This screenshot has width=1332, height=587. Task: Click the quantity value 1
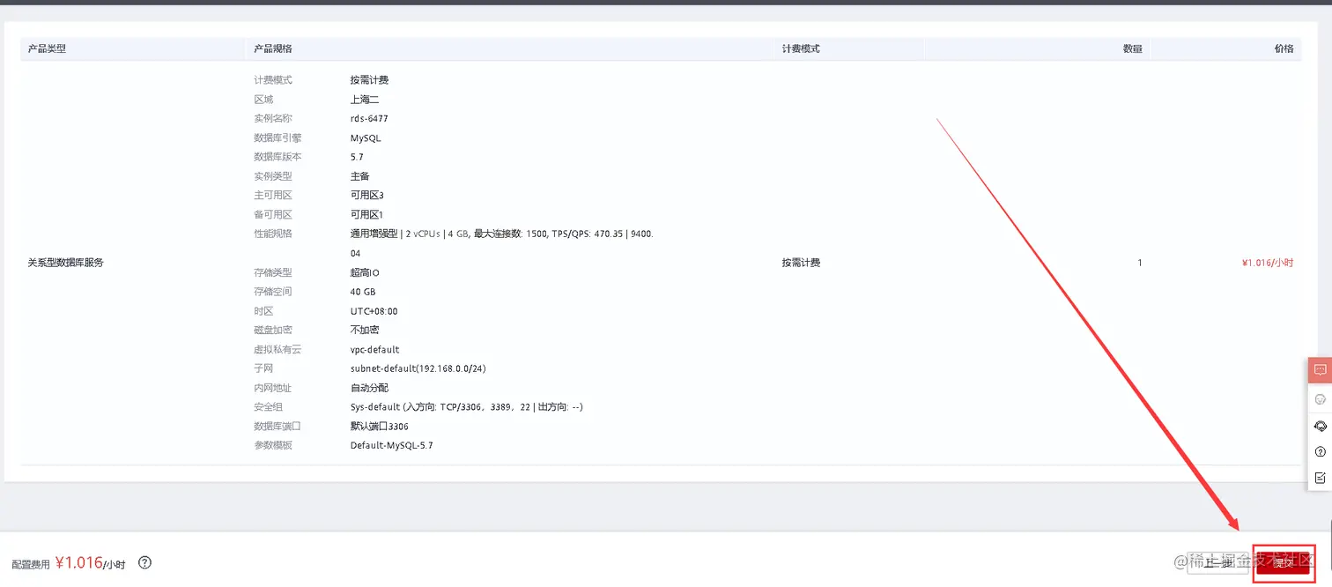1140,263
